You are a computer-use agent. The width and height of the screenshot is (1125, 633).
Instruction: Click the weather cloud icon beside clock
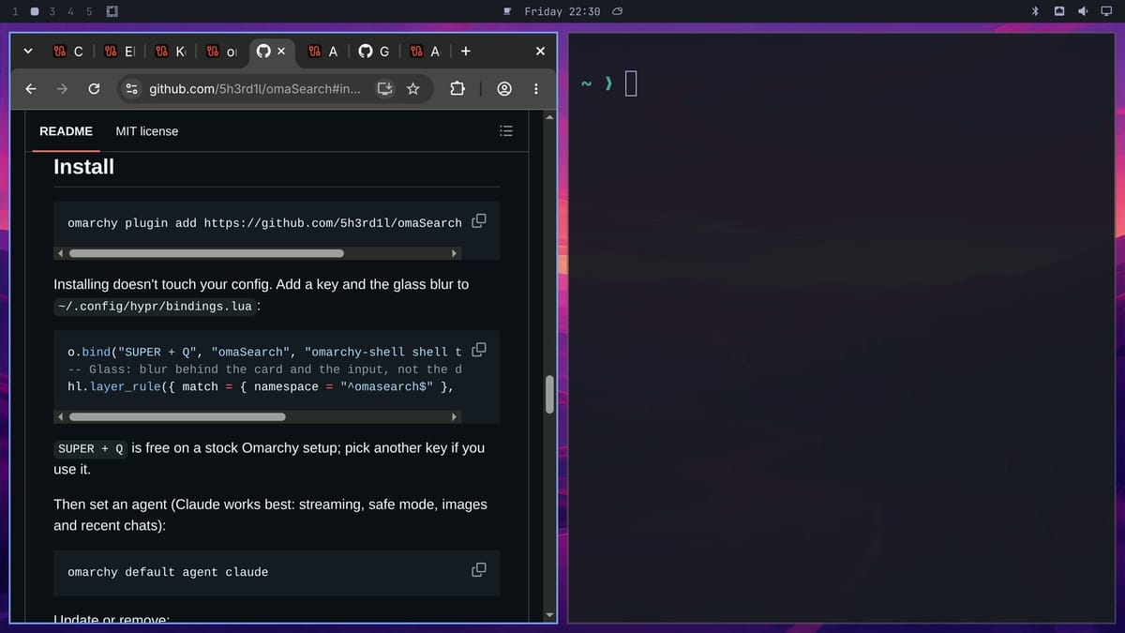coord(617,11)
